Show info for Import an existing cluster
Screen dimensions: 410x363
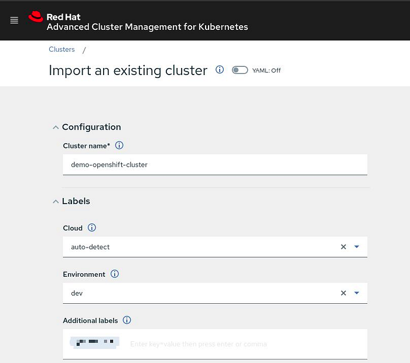[220, 70]
